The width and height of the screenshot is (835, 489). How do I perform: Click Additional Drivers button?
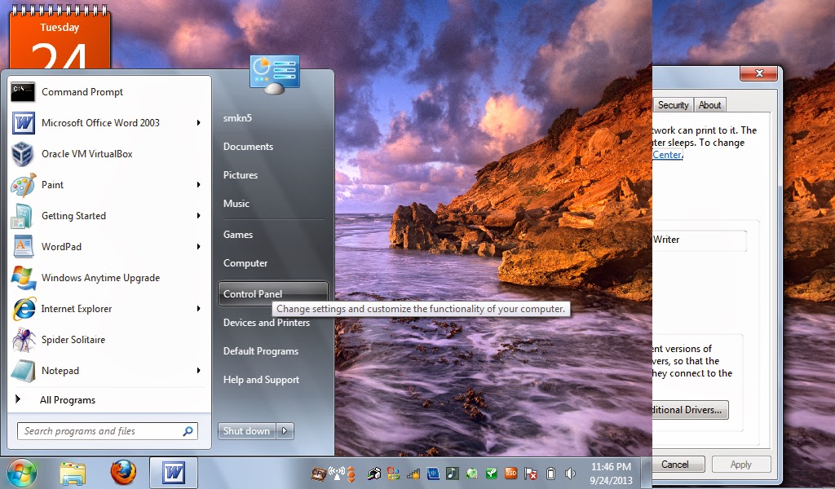click(690, 410)
